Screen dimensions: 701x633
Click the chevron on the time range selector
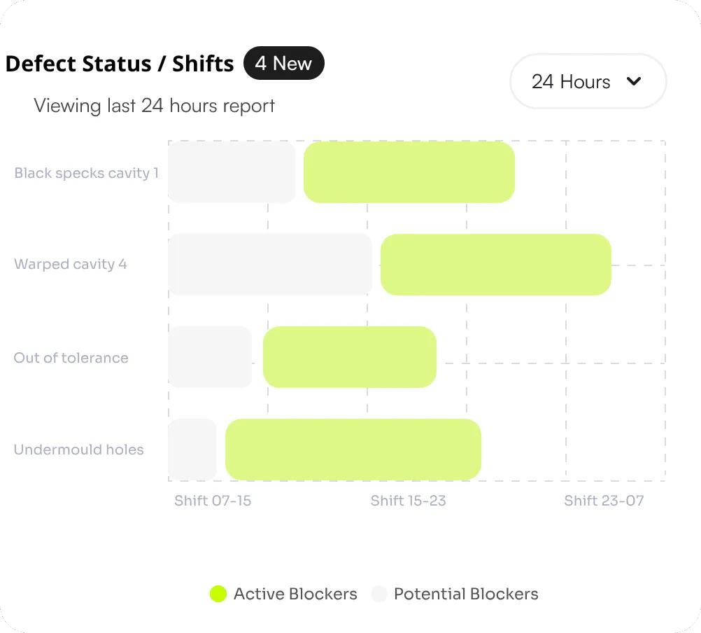[x=635, y=81]
